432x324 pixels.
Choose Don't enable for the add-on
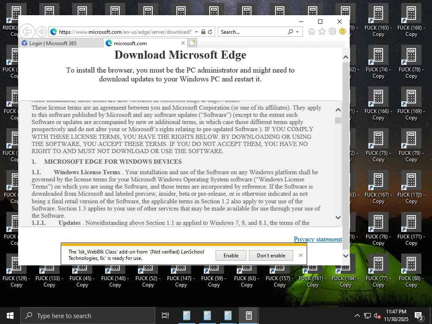coord(271,255)
